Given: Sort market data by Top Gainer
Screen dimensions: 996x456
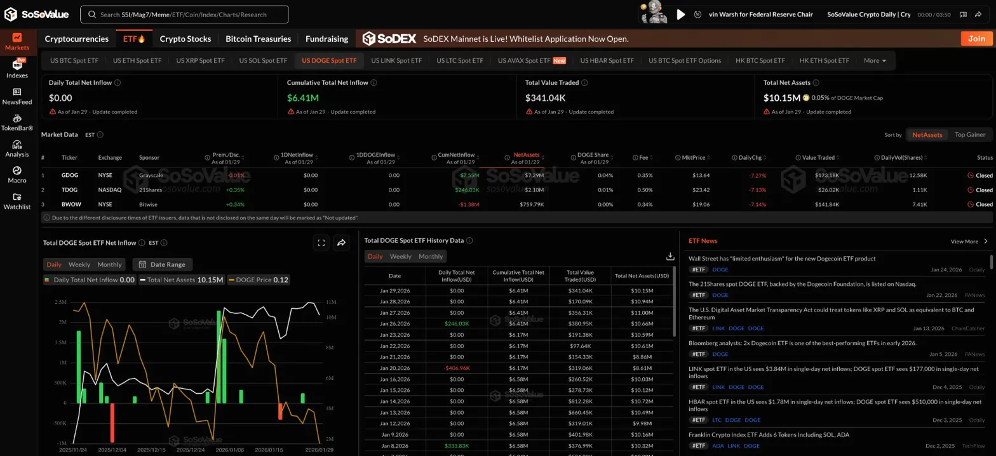Looking at the screenshot, I should point(970,134).
